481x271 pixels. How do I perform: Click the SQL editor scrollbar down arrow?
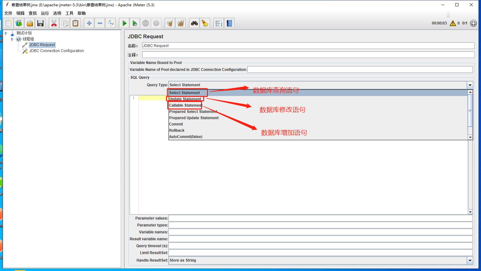tap(470, 212)
